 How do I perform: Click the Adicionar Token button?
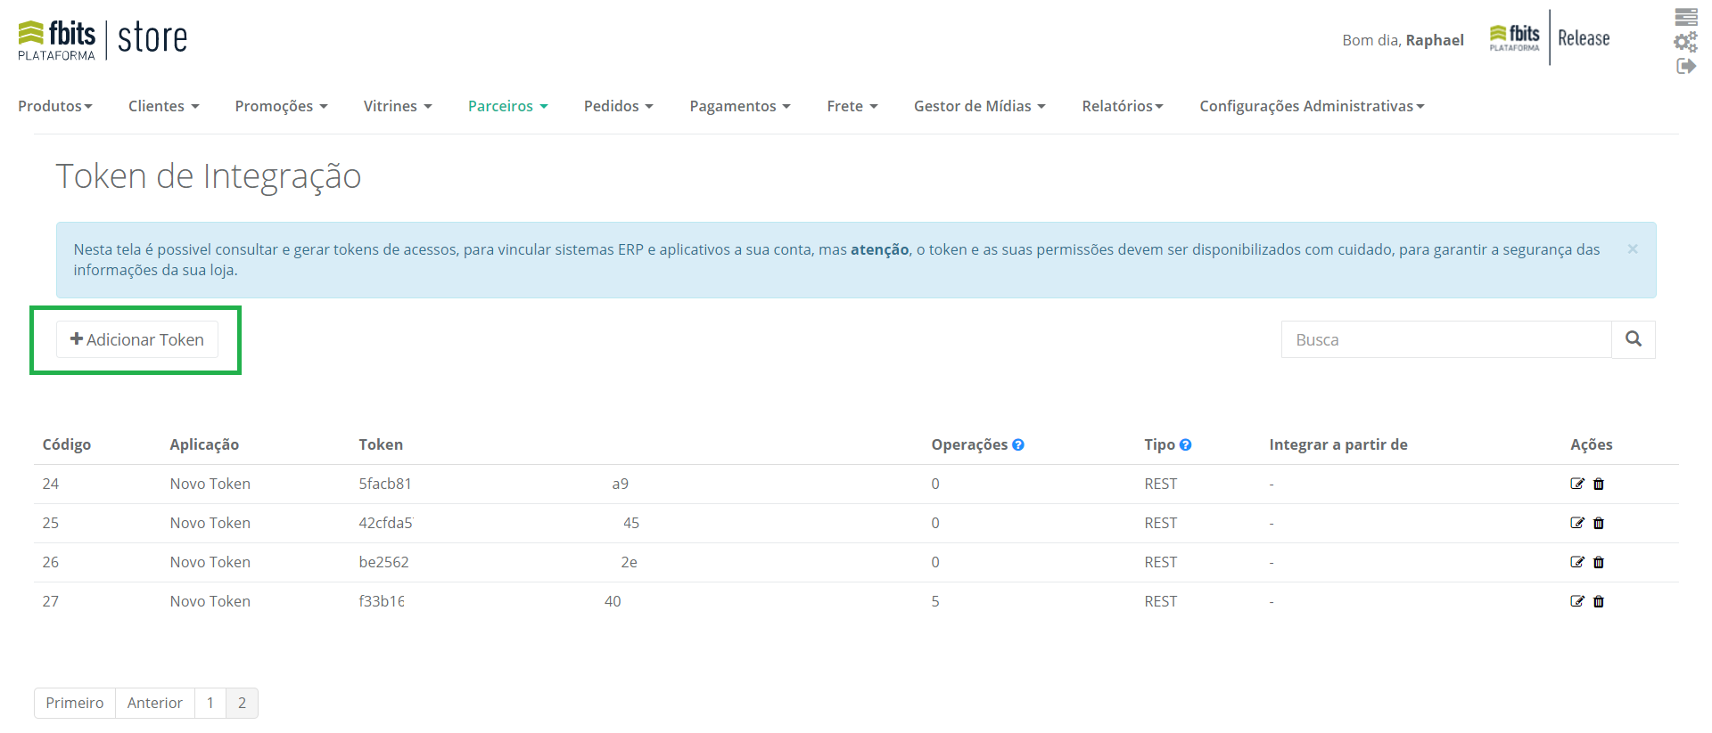(x=137, y=339)
